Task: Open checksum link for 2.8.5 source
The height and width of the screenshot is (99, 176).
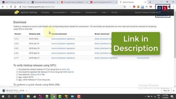Action: click(x=62, y=53)
